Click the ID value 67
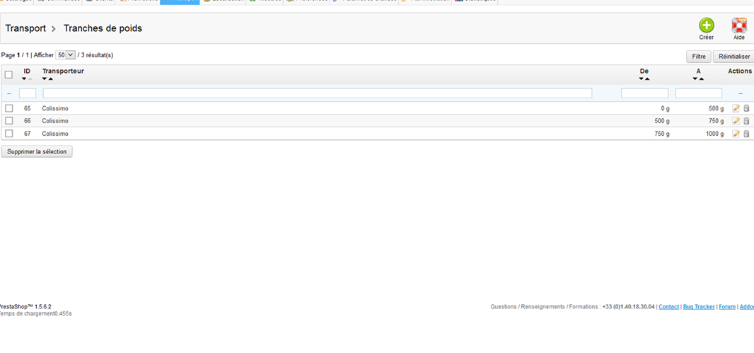The image size is (754, 353). [28, 134]
